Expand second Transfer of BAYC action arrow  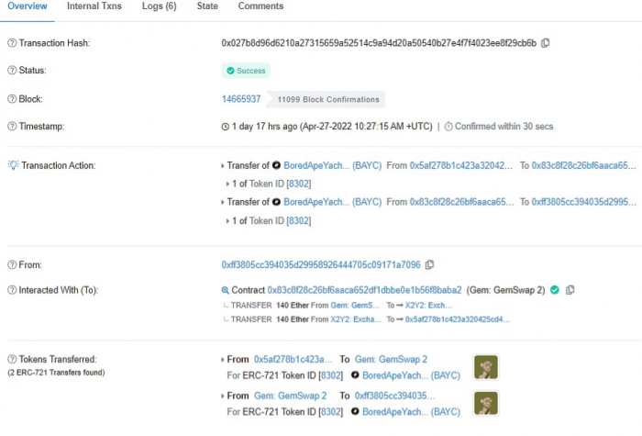[223, 203]
